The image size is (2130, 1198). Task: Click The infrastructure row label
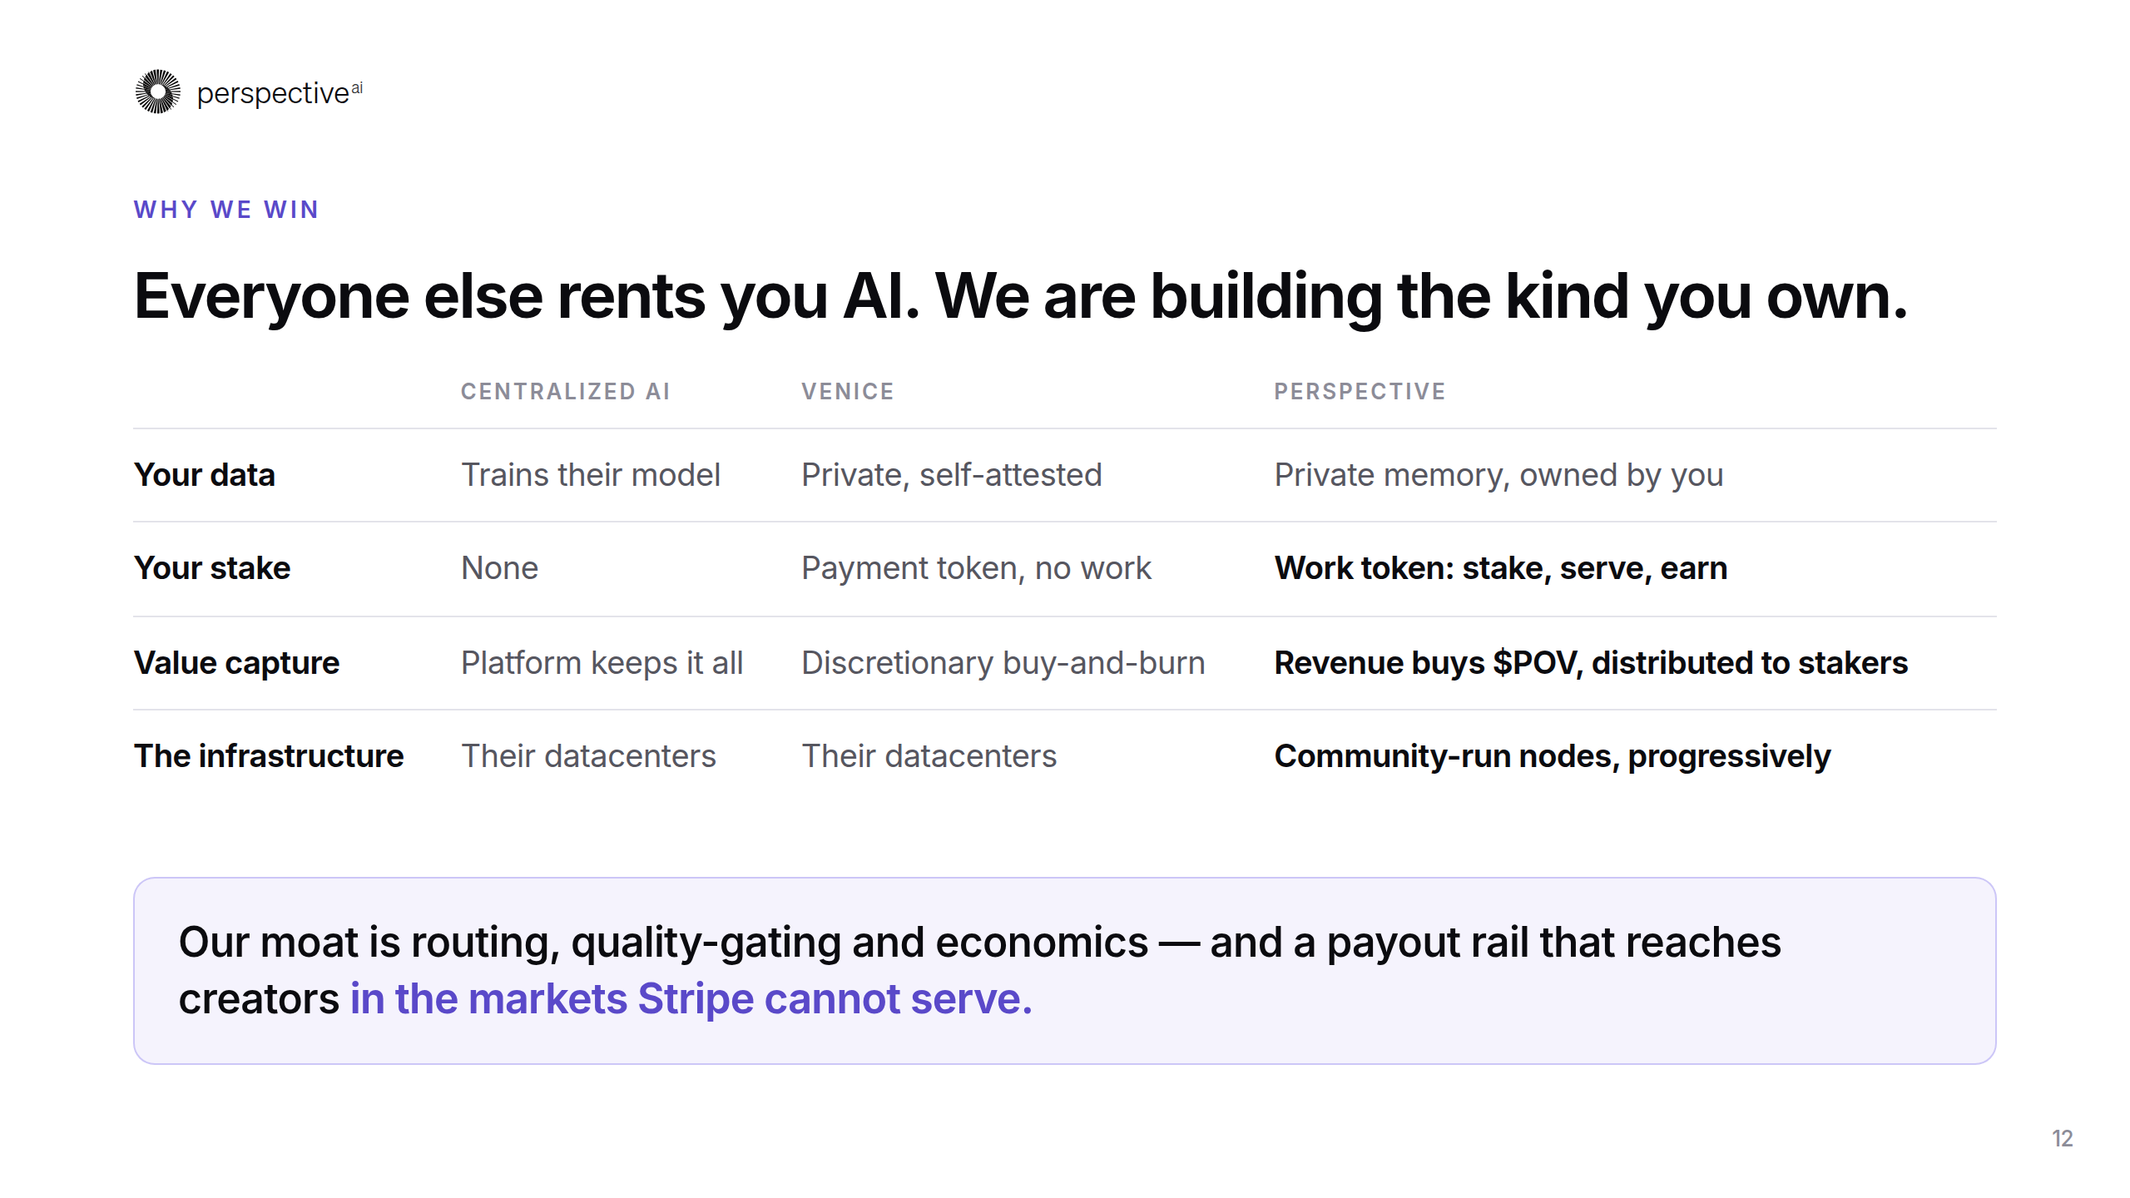[x=269, y=756]
